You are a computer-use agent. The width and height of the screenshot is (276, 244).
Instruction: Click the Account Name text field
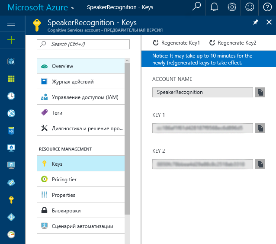point(202,92)
